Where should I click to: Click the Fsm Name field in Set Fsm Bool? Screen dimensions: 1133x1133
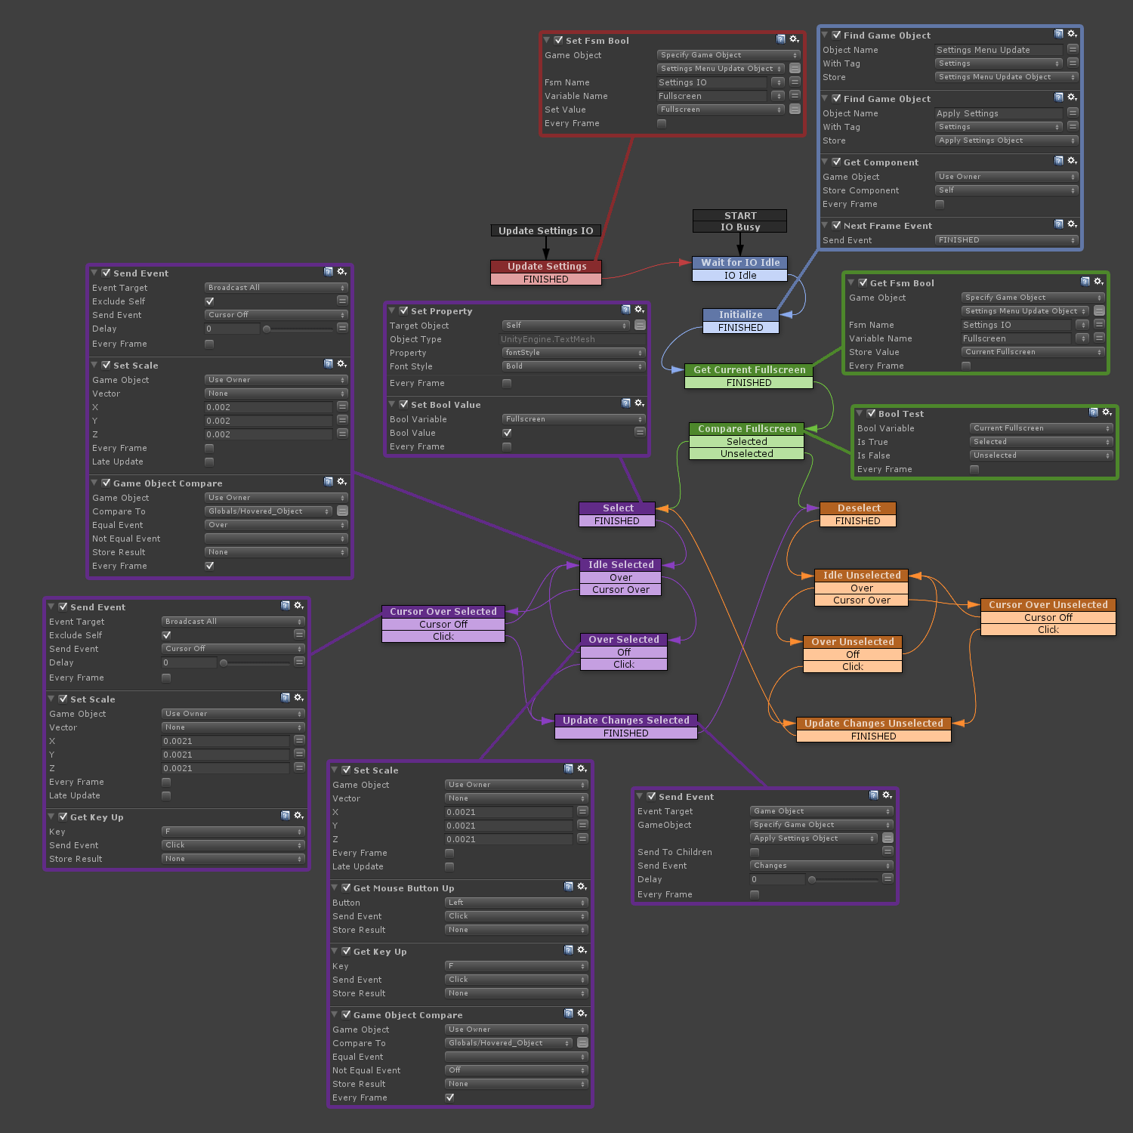[711, 82]
